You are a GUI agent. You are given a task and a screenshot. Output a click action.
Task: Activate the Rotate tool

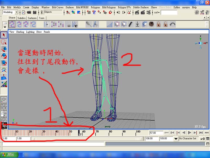pos(4,56)
